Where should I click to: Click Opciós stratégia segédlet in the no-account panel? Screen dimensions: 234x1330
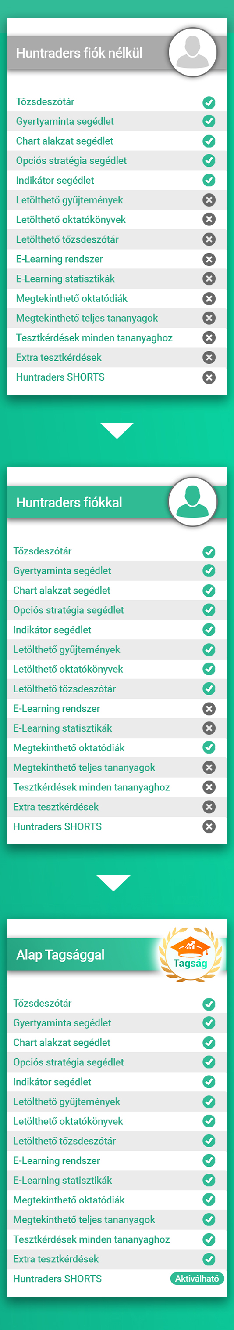click(71, 160)
